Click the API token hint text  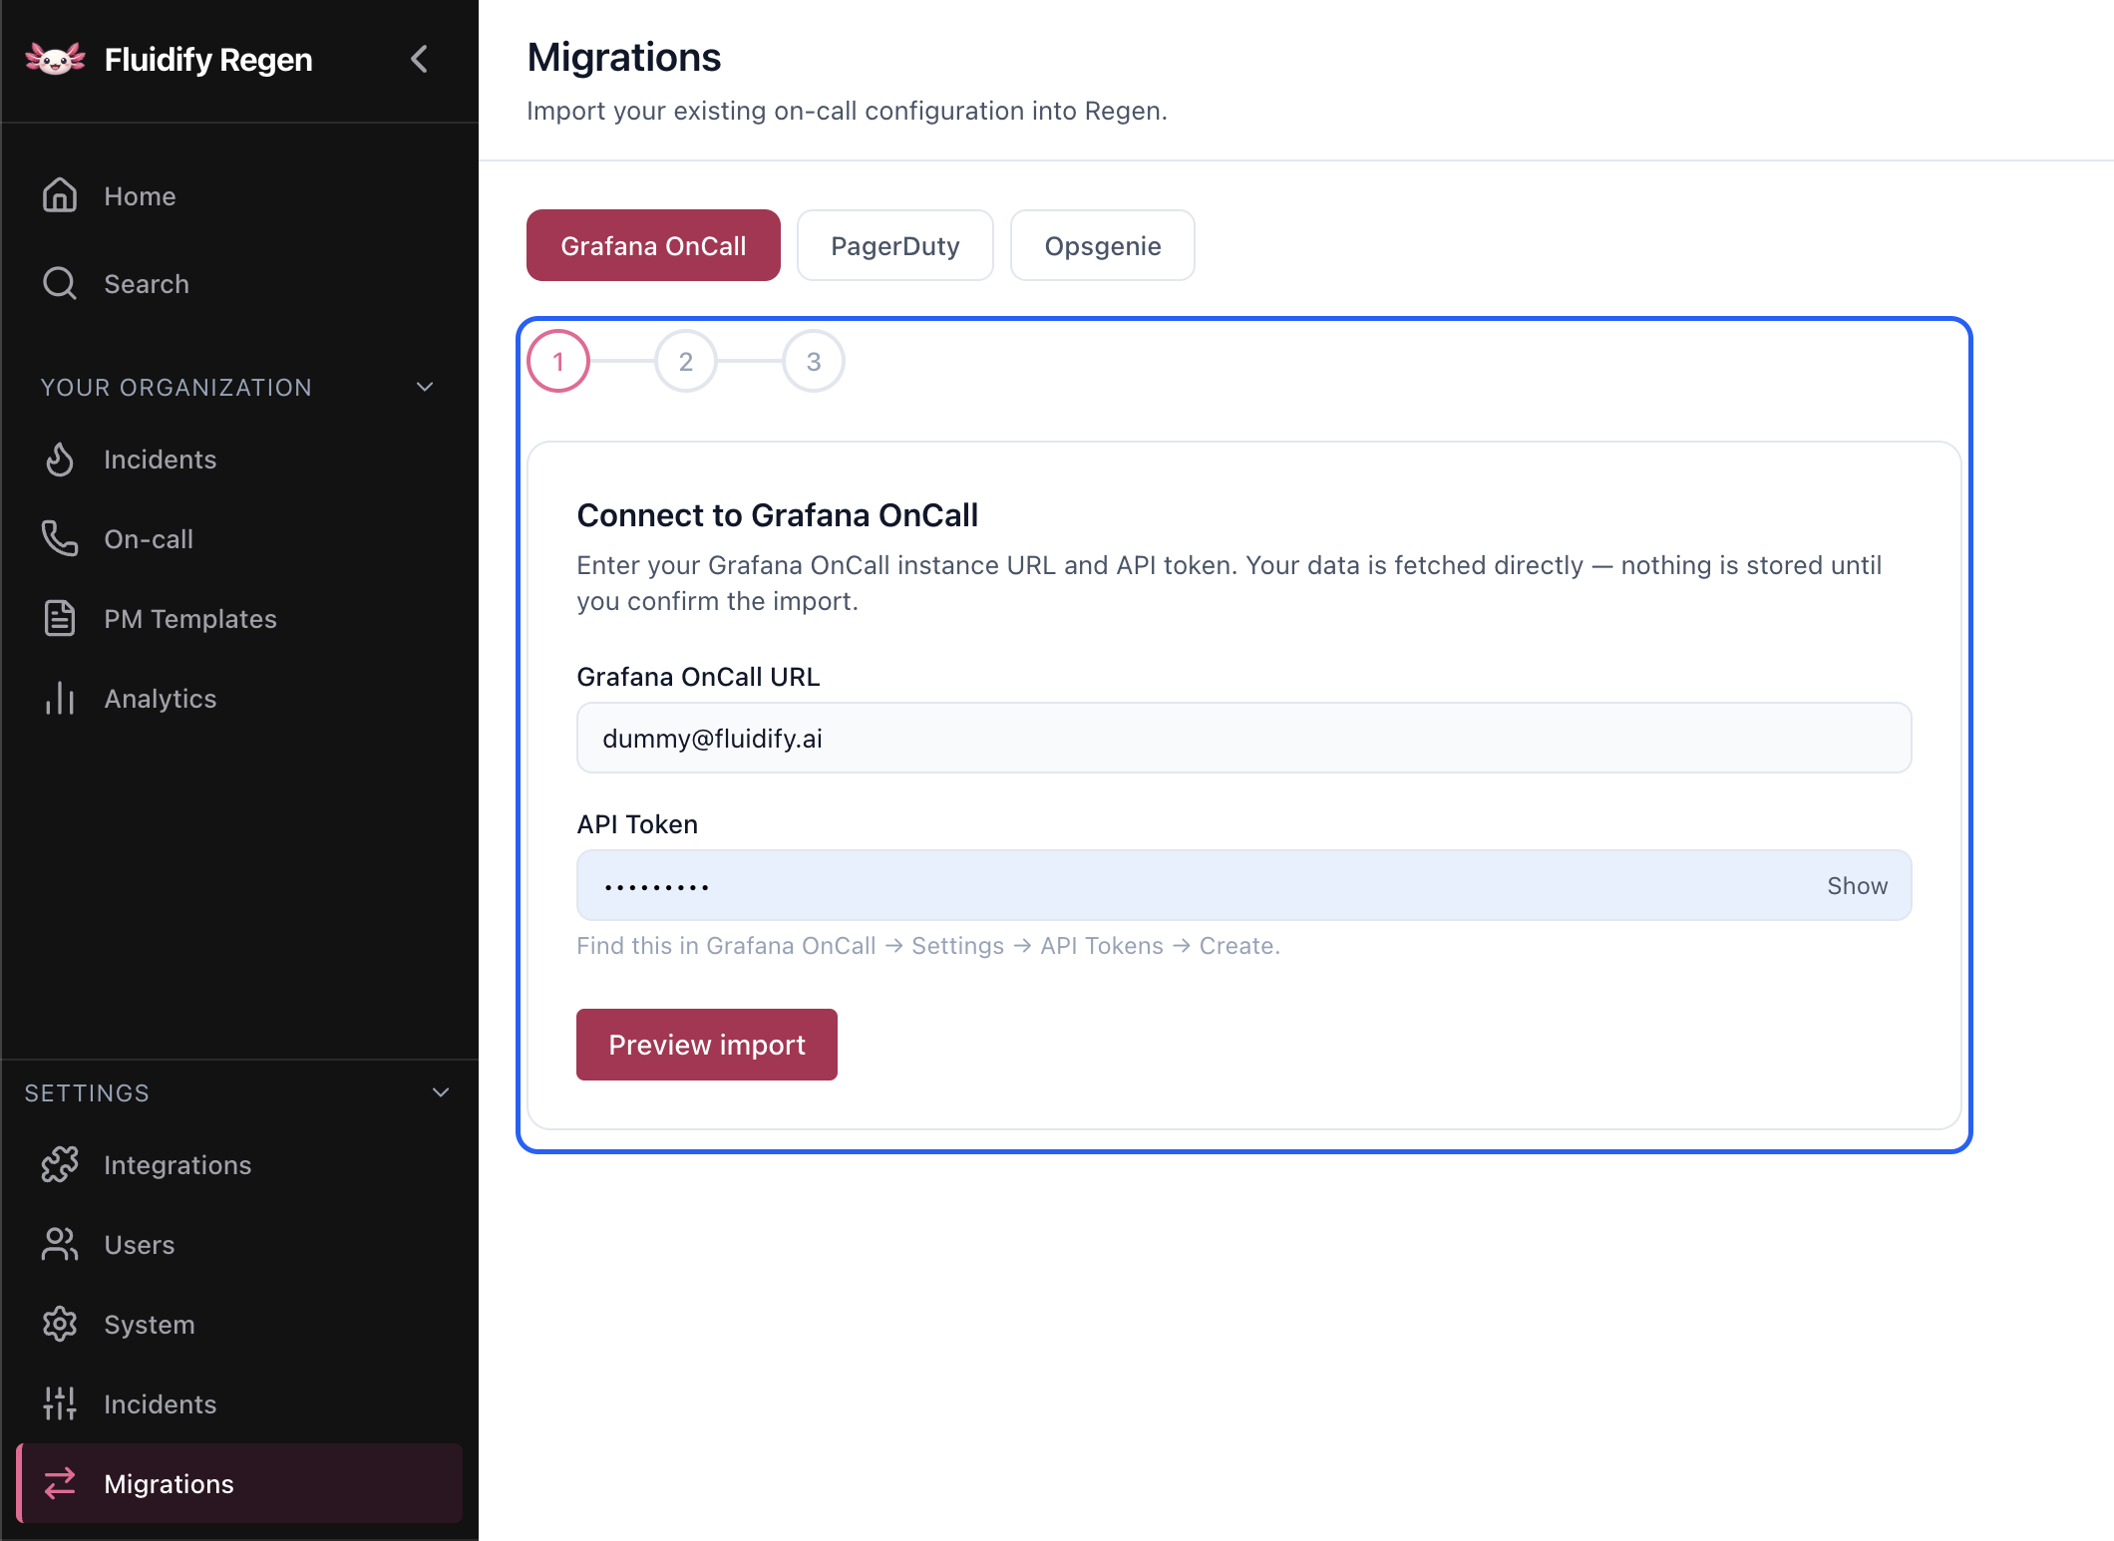coord(928,945)
